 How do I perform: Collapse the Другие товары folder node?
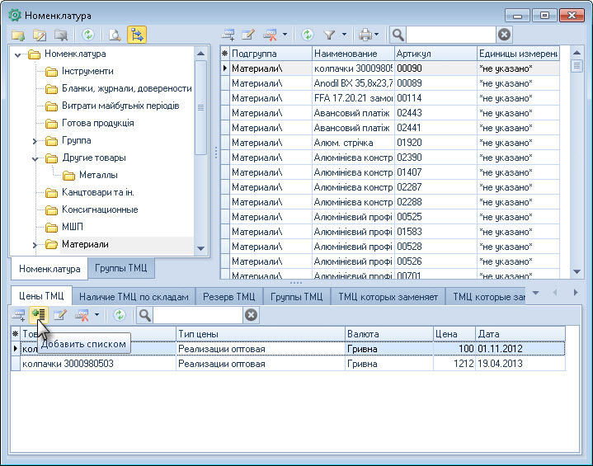point(35,159)
